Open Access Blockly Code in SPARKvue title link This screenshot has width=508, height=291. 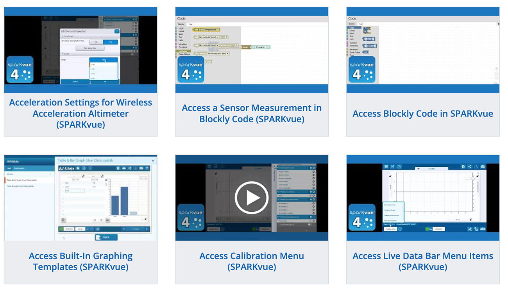click(x=423, y=114)
